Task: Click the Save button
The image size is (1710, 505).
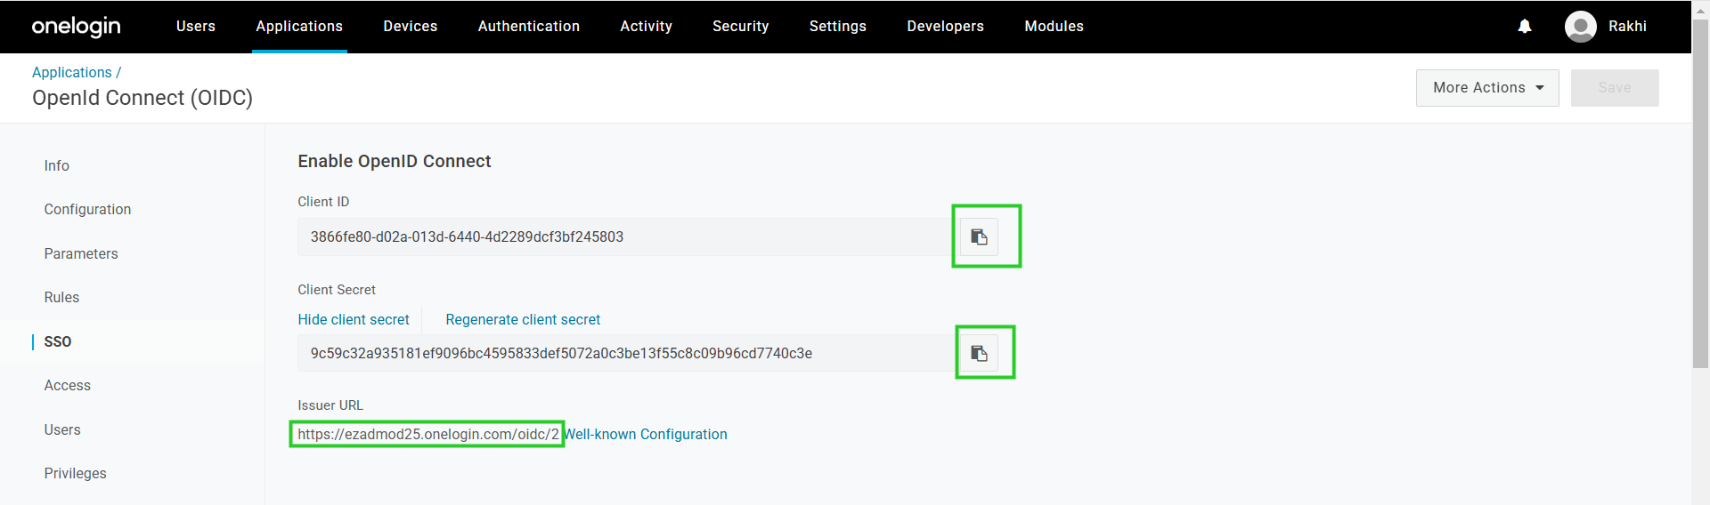Action: click(1615, 88)
